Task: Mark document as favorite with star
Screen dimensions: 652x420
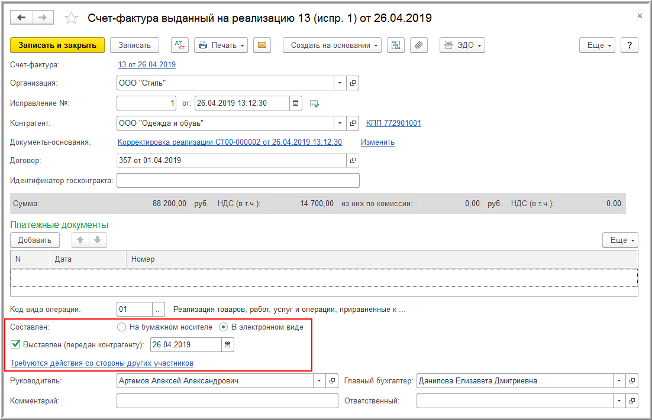Action: coord(71,18)
